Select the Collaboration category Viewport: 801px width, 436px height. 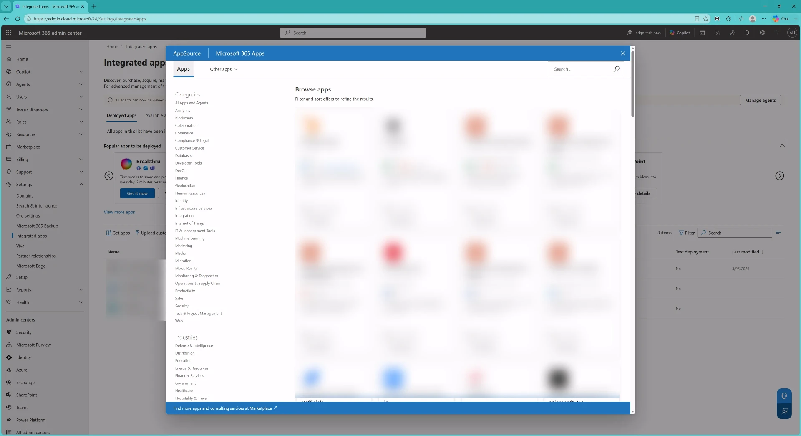pos(186,126)
